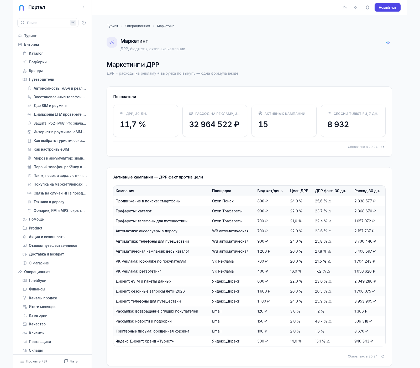Click the ДРР, 30 дн. metric card

click(146, 121)
